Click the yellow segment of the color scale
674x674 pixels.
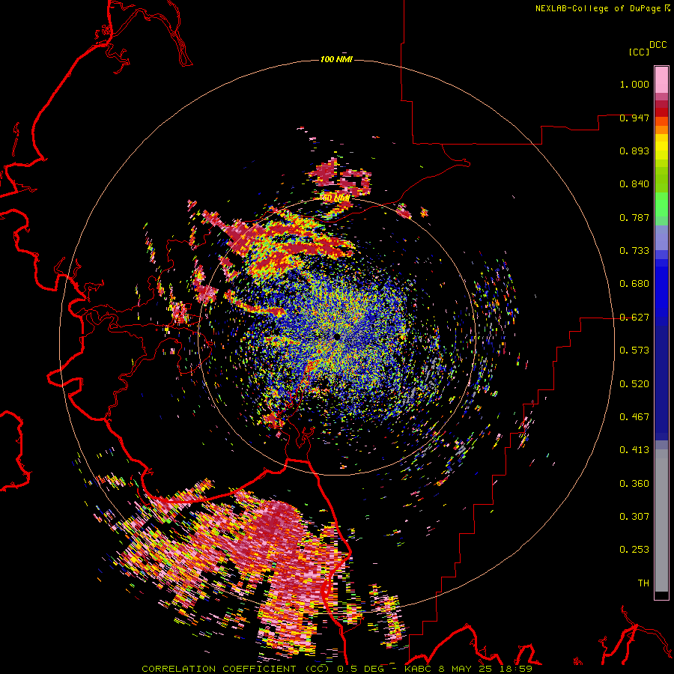[661, 148]
